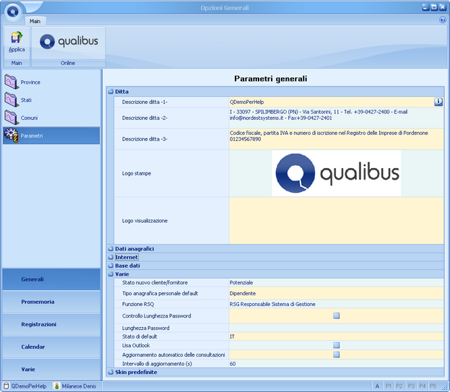This screenshot has width=450, height=392.
Task: Click the Province label in sidebar
Action: coord(30,82)
